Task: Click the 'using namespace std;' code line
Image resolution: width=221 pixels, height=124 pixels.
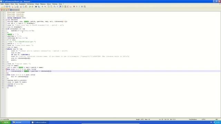Action: click(x=17, y=18)
